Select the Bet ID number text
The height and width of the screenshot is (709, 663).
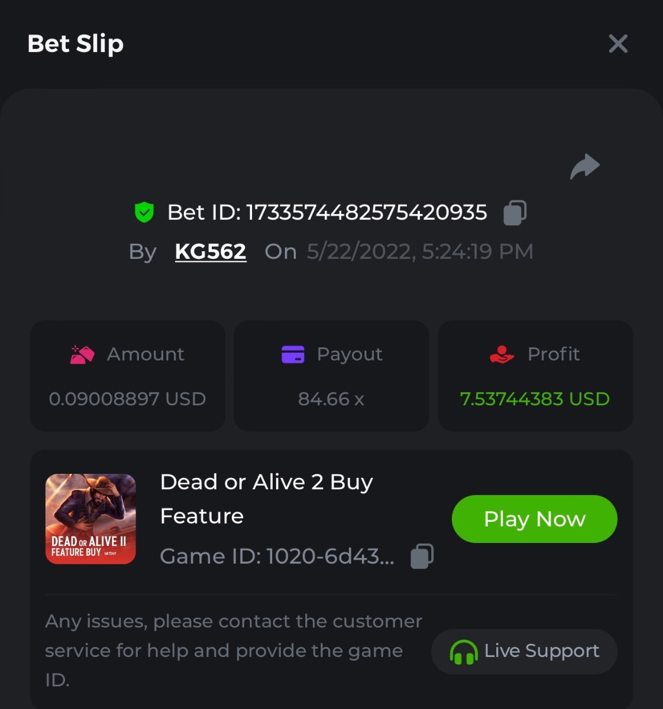366,213
